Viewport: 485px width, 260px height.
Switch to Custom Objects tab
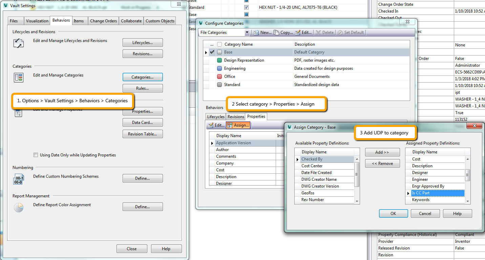(x=160, y=21)
